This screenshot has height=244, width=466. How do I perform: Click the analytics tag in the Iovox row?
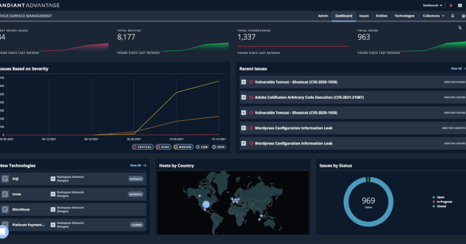[136, 194]
